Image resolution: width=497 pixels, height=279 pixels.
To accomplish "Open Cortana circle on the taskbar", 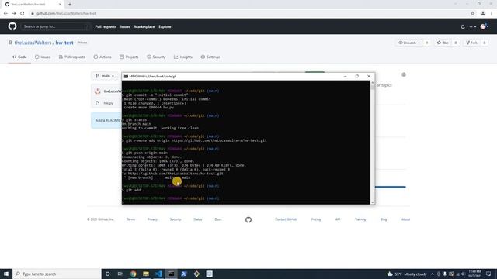I will click(x=107, y=274).
